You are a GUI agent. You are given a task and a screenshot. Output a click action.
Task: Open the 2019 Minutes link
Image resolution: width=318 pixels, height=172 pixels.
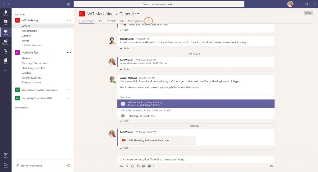[160, 63]
